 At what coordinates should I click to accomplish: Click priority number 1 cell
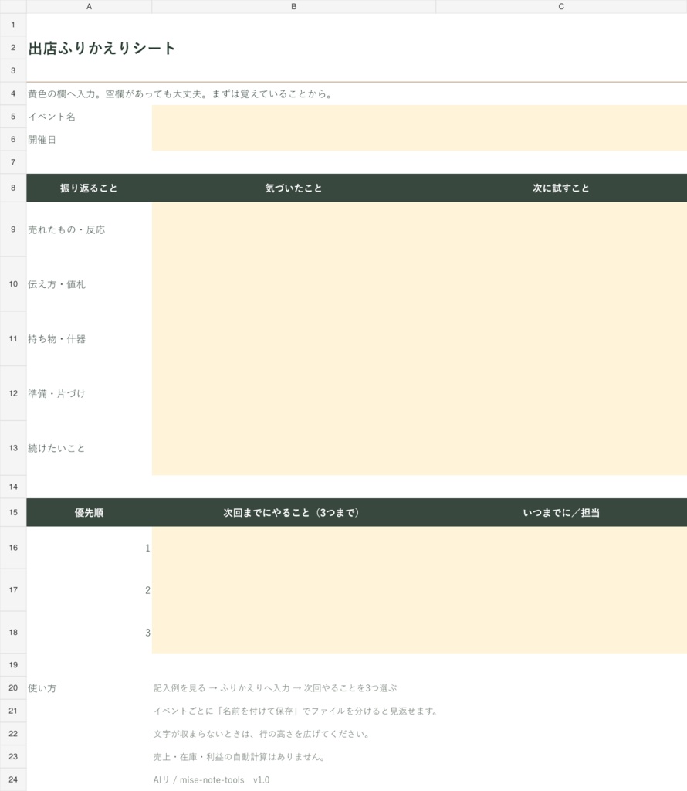tap(89, 548)
